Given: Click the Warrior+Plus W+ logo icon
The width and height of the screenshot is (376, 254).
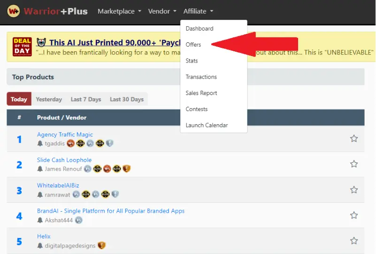Looking at the screenshot, I should click(14, 11).
